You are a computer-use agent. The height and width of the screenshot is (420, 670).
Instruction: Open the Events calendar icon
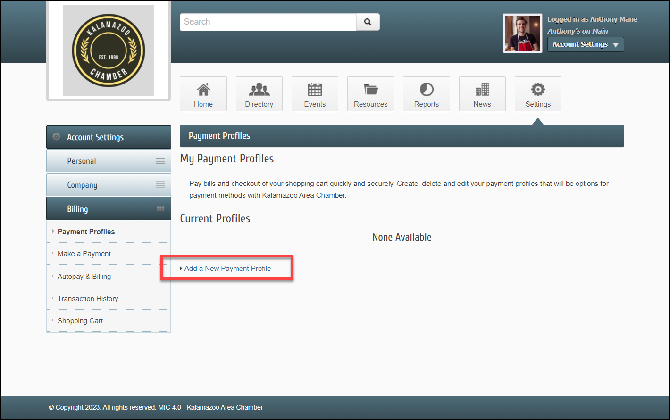pos(315,89)
